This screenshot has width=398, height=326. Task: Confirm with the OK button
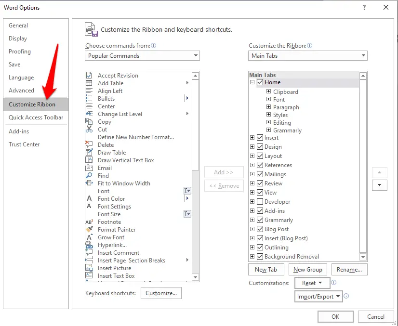pyautogui.click(x=335, y=317)
